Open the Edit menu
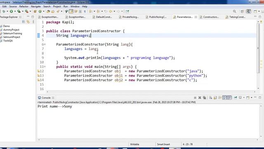The image size is (264, 149). (x=5, y=7)
